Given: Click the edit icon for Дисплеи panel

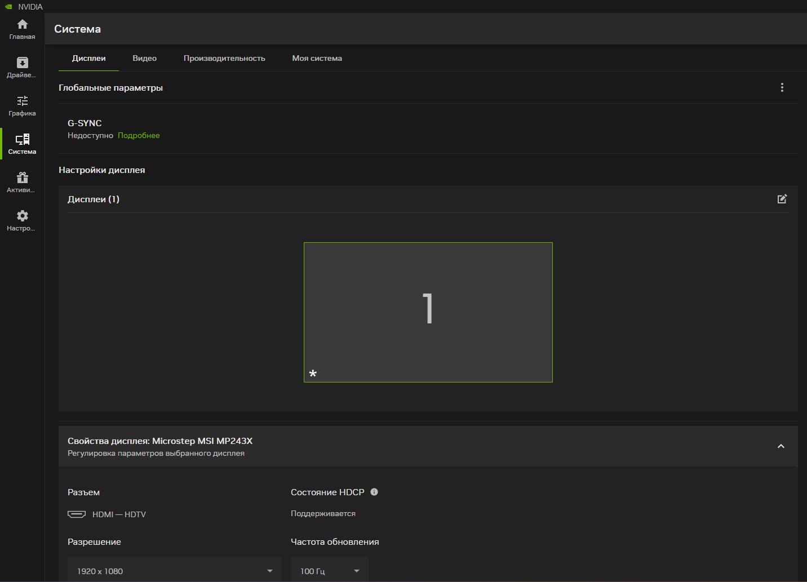Looking at the screenshot, I should (x=782, y=199).
